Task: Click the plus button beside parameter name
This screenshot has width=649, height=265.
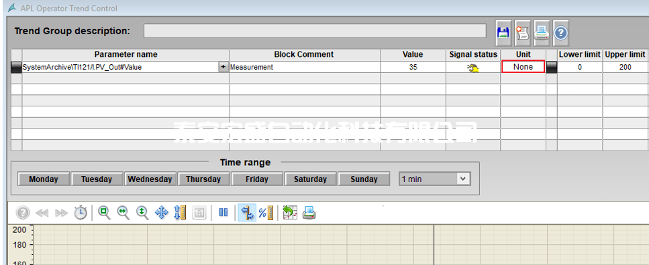Action: point(223,67)
